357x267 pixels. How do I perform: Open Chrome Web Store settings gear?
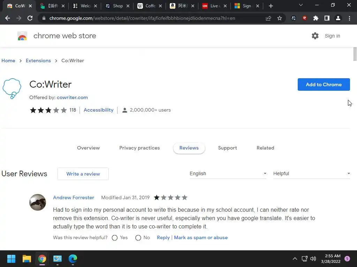[315, 36]
